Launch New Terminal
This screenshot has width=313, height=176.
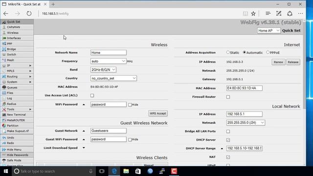[x=17, y=115]
